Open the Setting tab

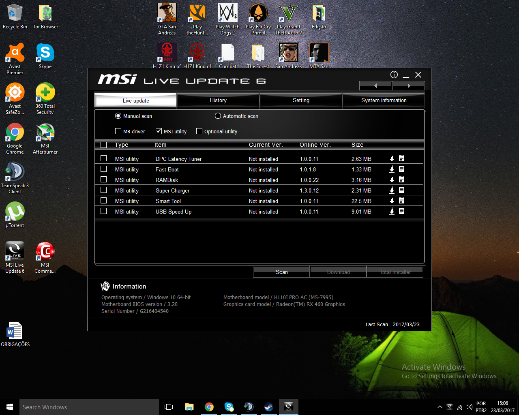pyautogui.click(x=301, y=101)
